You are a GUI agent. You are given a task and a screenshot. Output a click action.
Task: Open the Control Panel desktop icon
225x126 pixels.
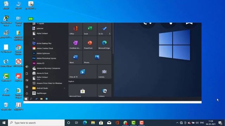coord(18,21)
